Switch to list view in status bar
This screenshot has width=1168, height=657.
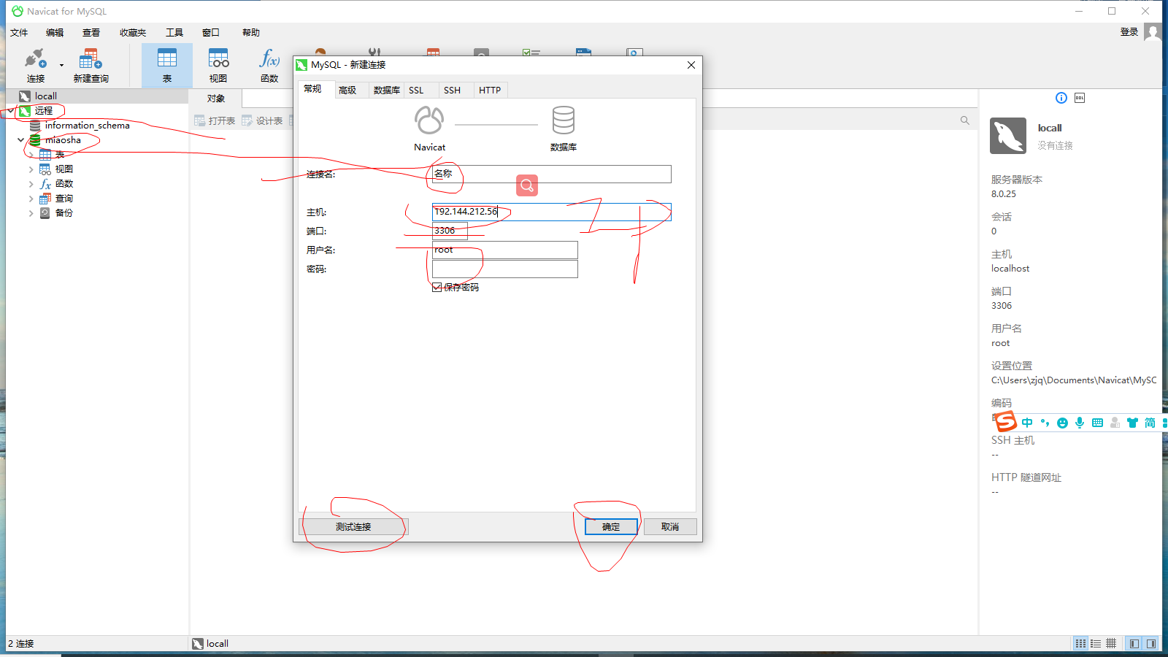[1096, 643]
